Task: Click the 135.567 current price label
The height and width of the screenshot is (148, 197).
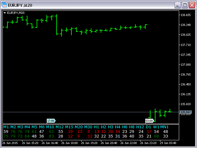Action: (186, 112)
